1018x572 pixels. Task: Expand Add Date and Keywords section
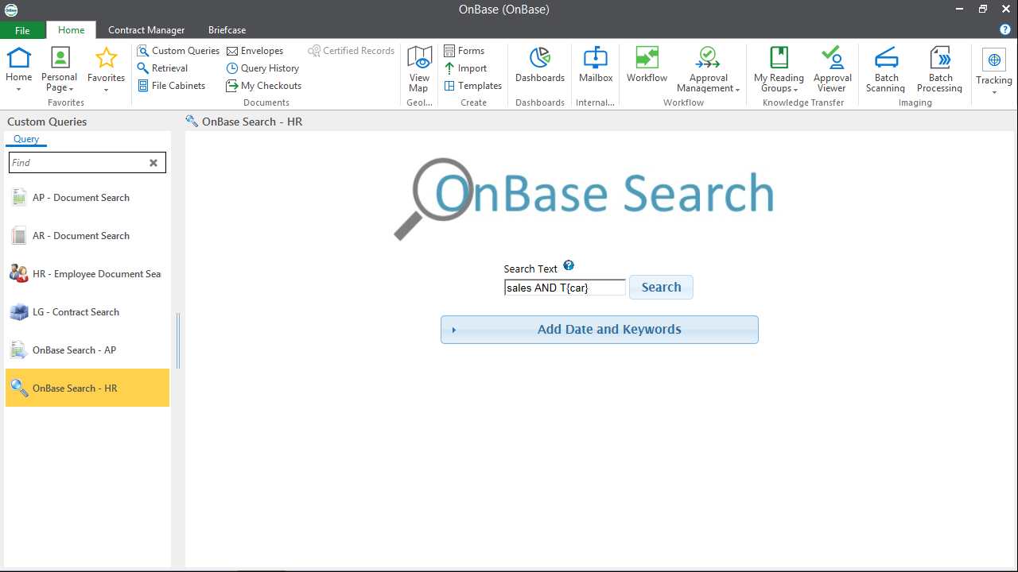600,330
